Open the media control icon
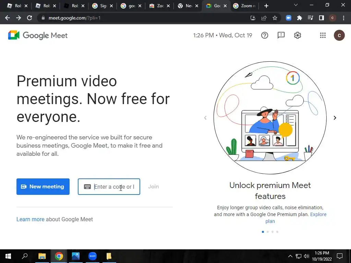Image resolution: width=351 pixels, height=263 pixels. pos(311,18)
